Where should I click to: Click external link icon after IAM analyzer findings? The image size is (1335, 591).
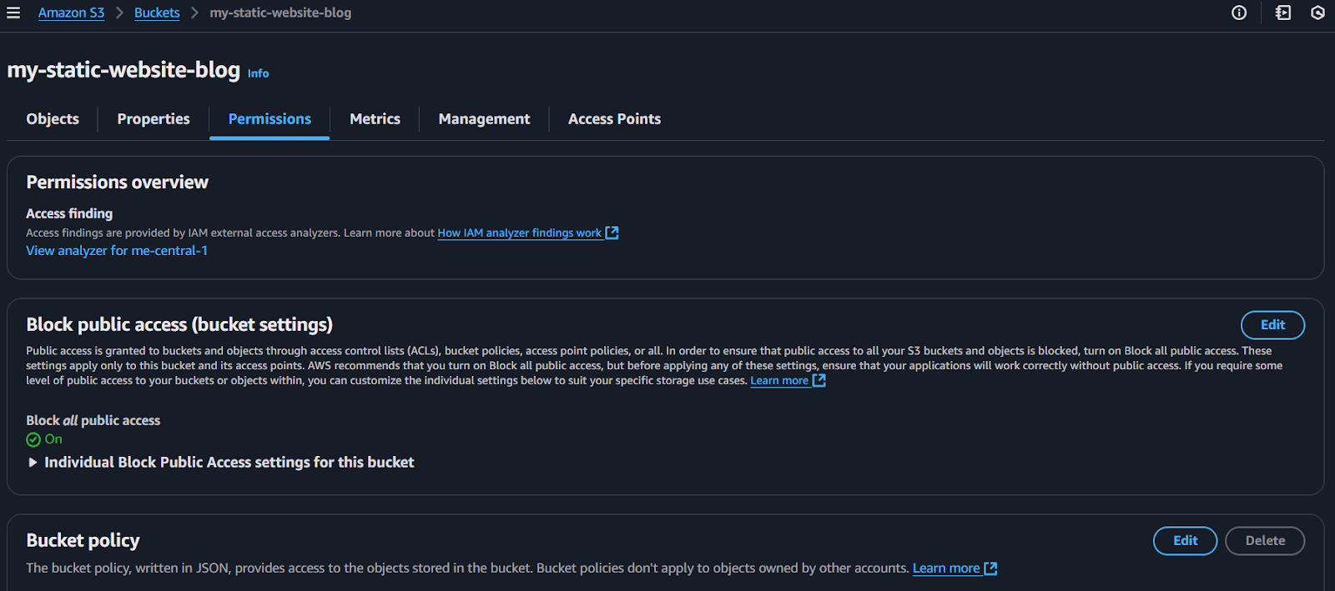(x=612, y=233)
